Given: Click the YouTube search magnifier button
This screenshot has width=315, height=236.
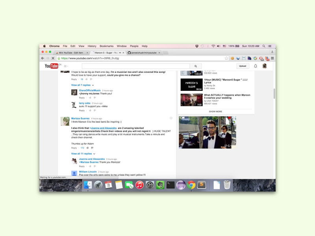Looking at the screenshot, I should click(x=196, y=66).
